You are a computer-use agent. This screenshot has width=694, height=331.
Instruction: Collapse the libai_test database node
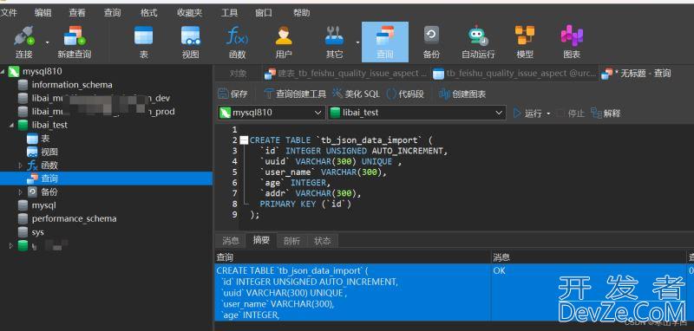[11, 125]
